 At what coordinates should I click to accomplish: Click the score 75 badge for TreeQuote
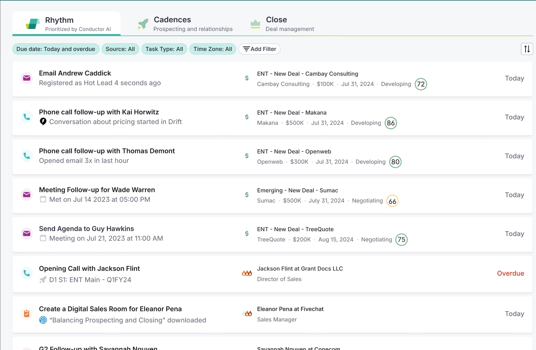tap(401, 240)
